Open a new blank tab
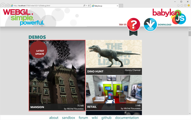This screenshot has width=191, height=120. (x=121, y=6)
